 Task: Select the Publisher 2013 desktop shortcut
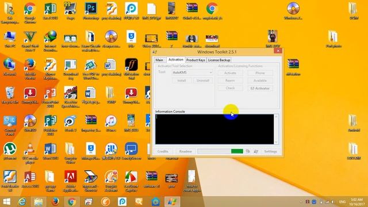[50, 125]
